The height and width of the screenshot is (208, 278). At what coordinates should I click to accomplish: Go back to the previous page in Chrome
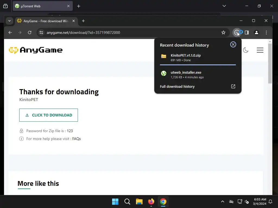[x=10, y=32]
